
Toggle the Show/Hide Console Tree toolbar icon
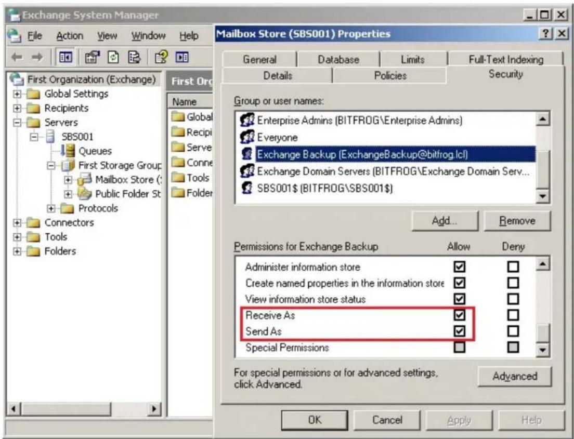(x=66, y=57)
